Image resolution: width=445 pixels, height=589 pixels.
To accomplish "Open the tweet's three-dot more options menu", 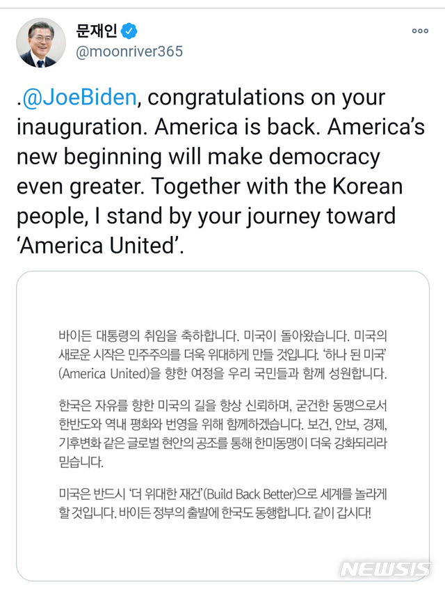I will (x=420, y=31).
